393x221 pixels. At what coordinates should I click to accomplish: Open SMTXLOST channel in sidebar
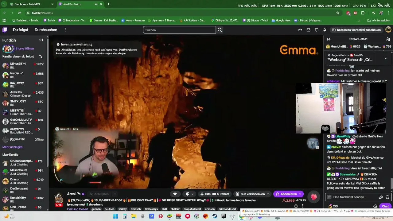24,103
